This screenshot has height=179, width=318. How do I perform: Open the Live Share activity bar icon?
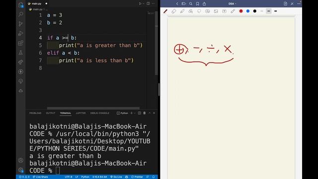click(x=21, y=62)
